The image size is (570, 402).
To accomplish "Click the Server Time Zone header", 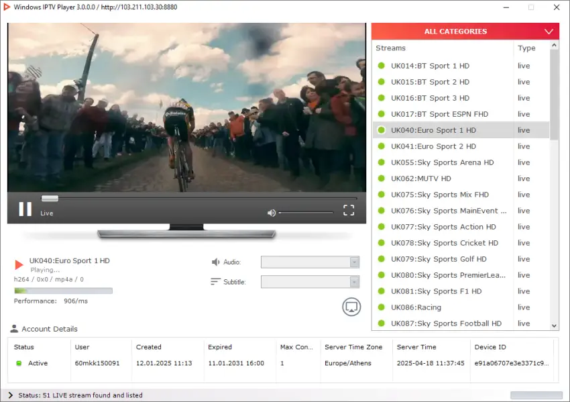I will [353, 347].
